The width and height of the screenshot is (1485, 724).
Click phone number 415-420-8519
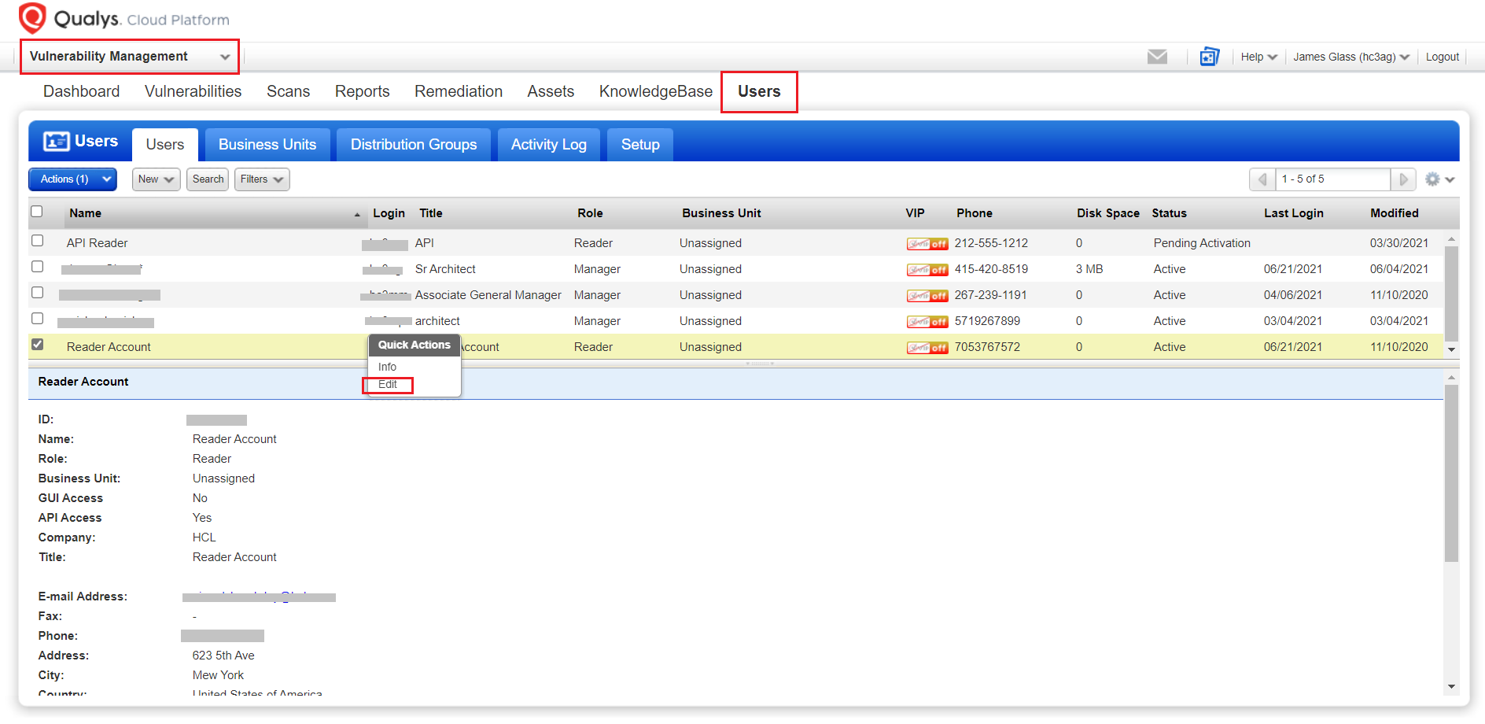pos(991,270)
